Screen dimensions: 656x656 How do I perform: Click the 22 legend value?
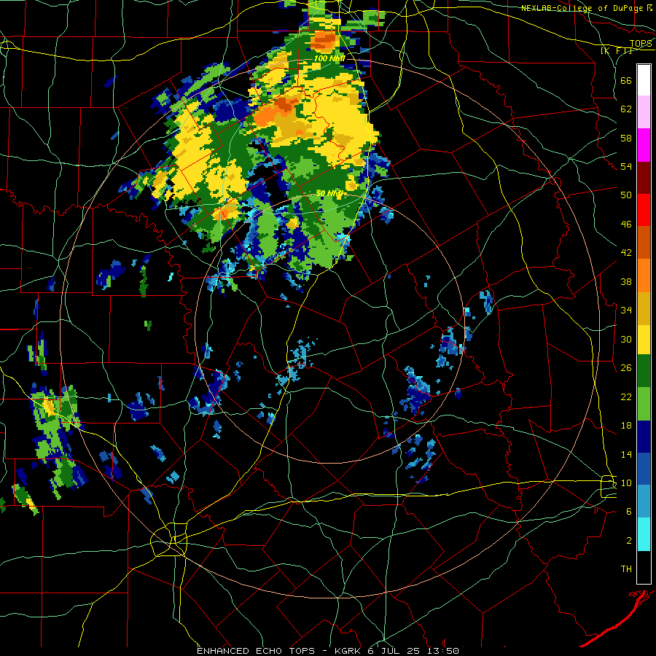626,397
